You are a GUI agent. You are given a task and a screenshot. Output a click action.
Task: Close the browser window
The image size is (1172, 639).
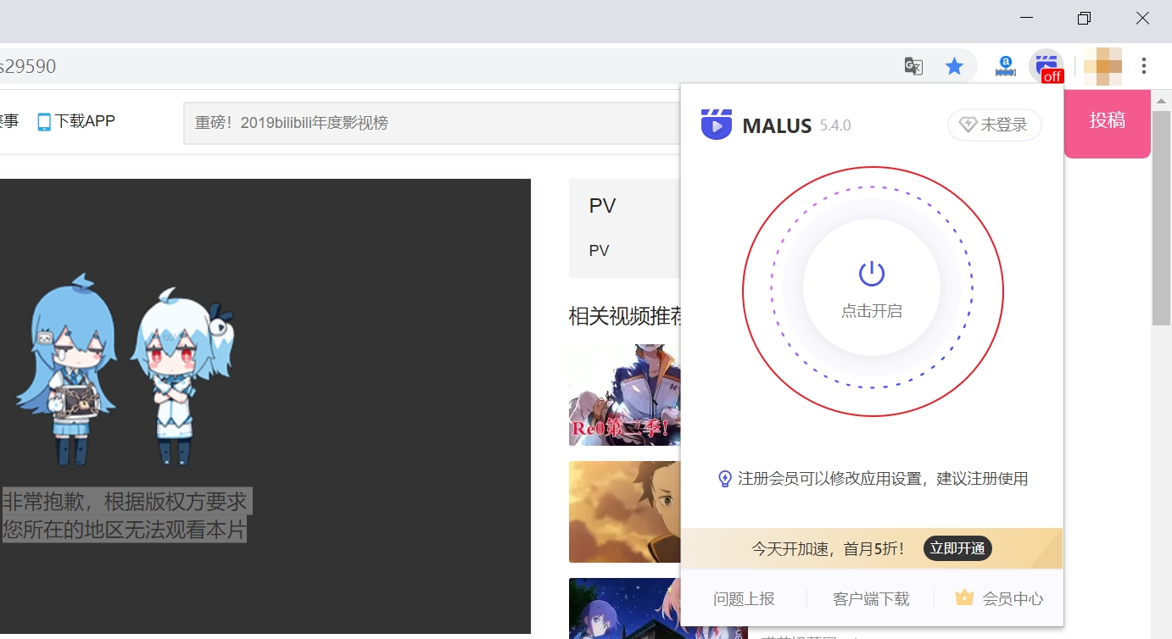point(1142,18)
